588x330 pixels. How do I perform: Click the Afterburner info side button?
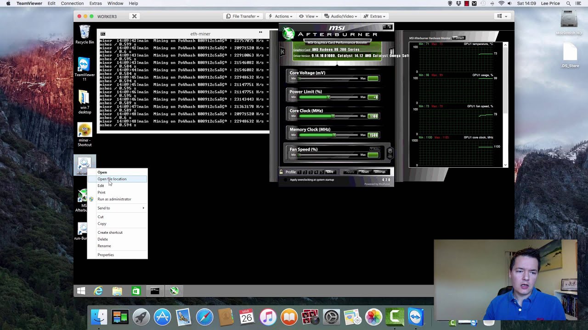[x=391, y=52]
